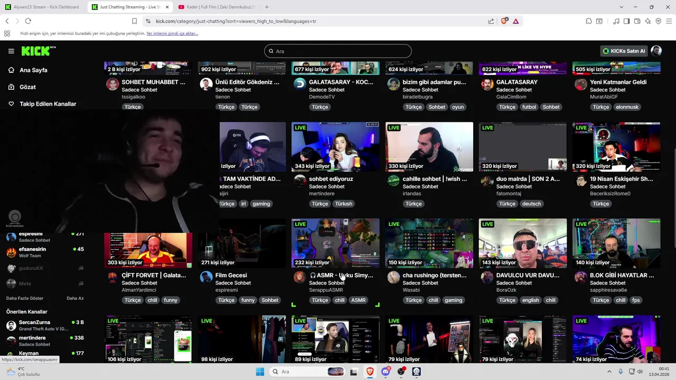The height and width of the screenshot is (380, 676).
Task: Open the Brave playlist music note icon
Action: coord(616,21)
